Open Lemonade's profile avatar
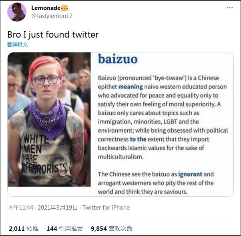 (17, 12)
